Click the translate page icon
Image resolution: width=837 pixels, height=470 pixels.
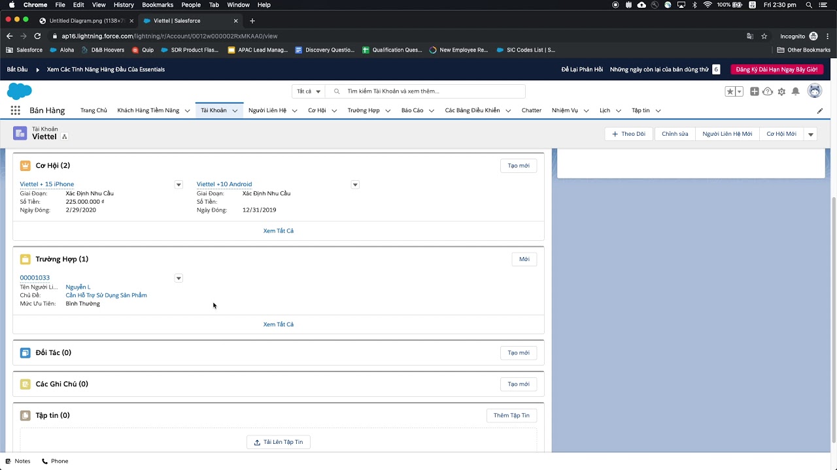coord(750,37)
